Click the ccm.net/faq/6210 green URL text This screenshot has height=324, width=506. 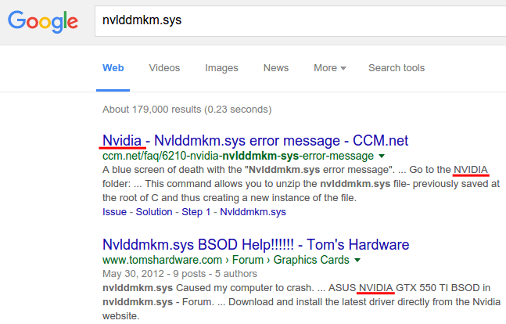pos(238,156)
